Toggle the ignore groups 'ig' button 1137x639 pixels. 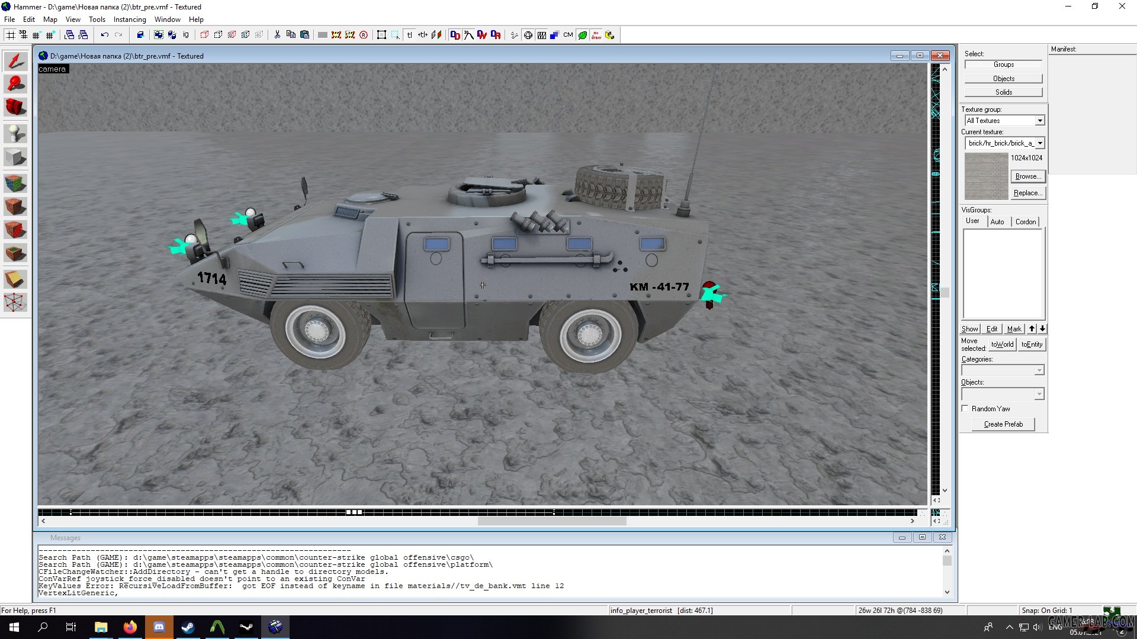[186, 35]
